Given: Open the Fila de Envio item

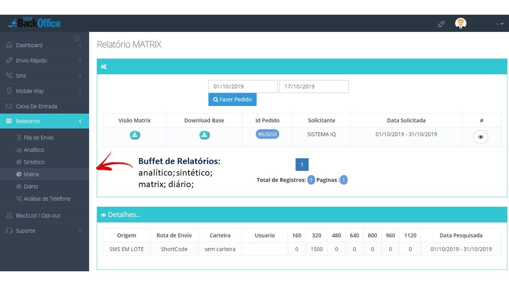Looking at the screenshot, I should pyautogui.click(x=45, y=137).
